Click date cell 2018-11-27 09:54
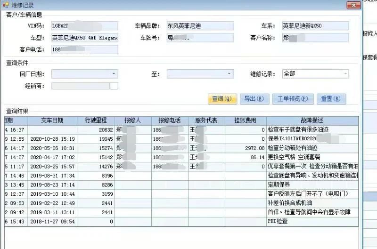Screen dimensions: 377x249 click(x=53, y=221)
